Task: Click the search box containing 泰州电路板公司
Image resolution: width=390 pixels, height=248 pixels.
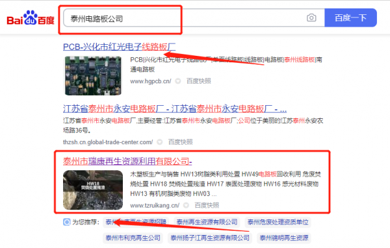Action: (194, 18)
